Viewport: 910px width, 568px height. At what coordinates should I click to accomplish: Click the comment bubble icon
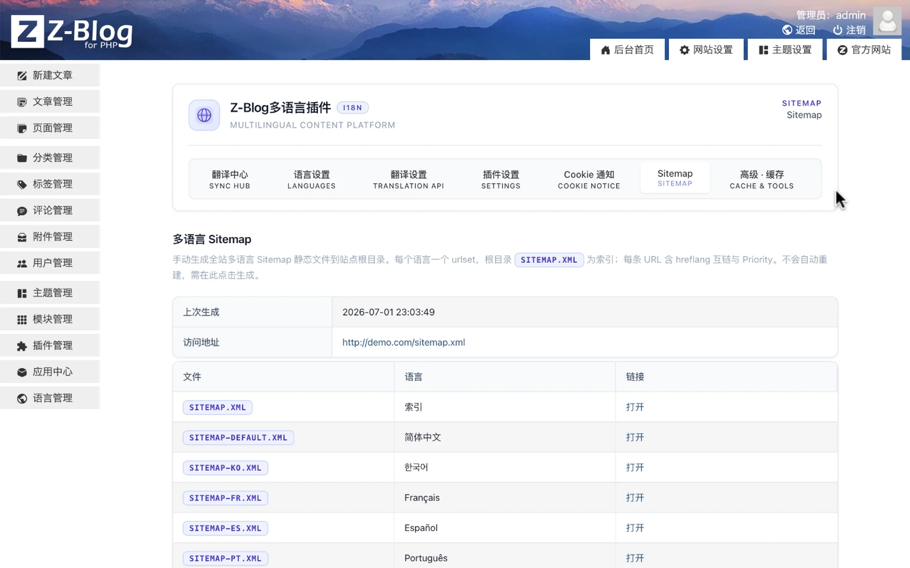(x=22, y=211)
